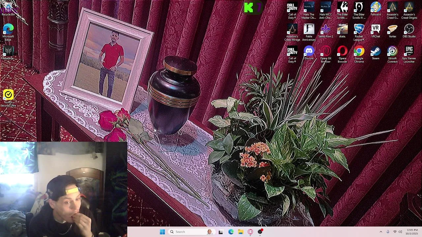Open Task View from the taskbar
The image size is (422, 237).
[x=221, y=232]
